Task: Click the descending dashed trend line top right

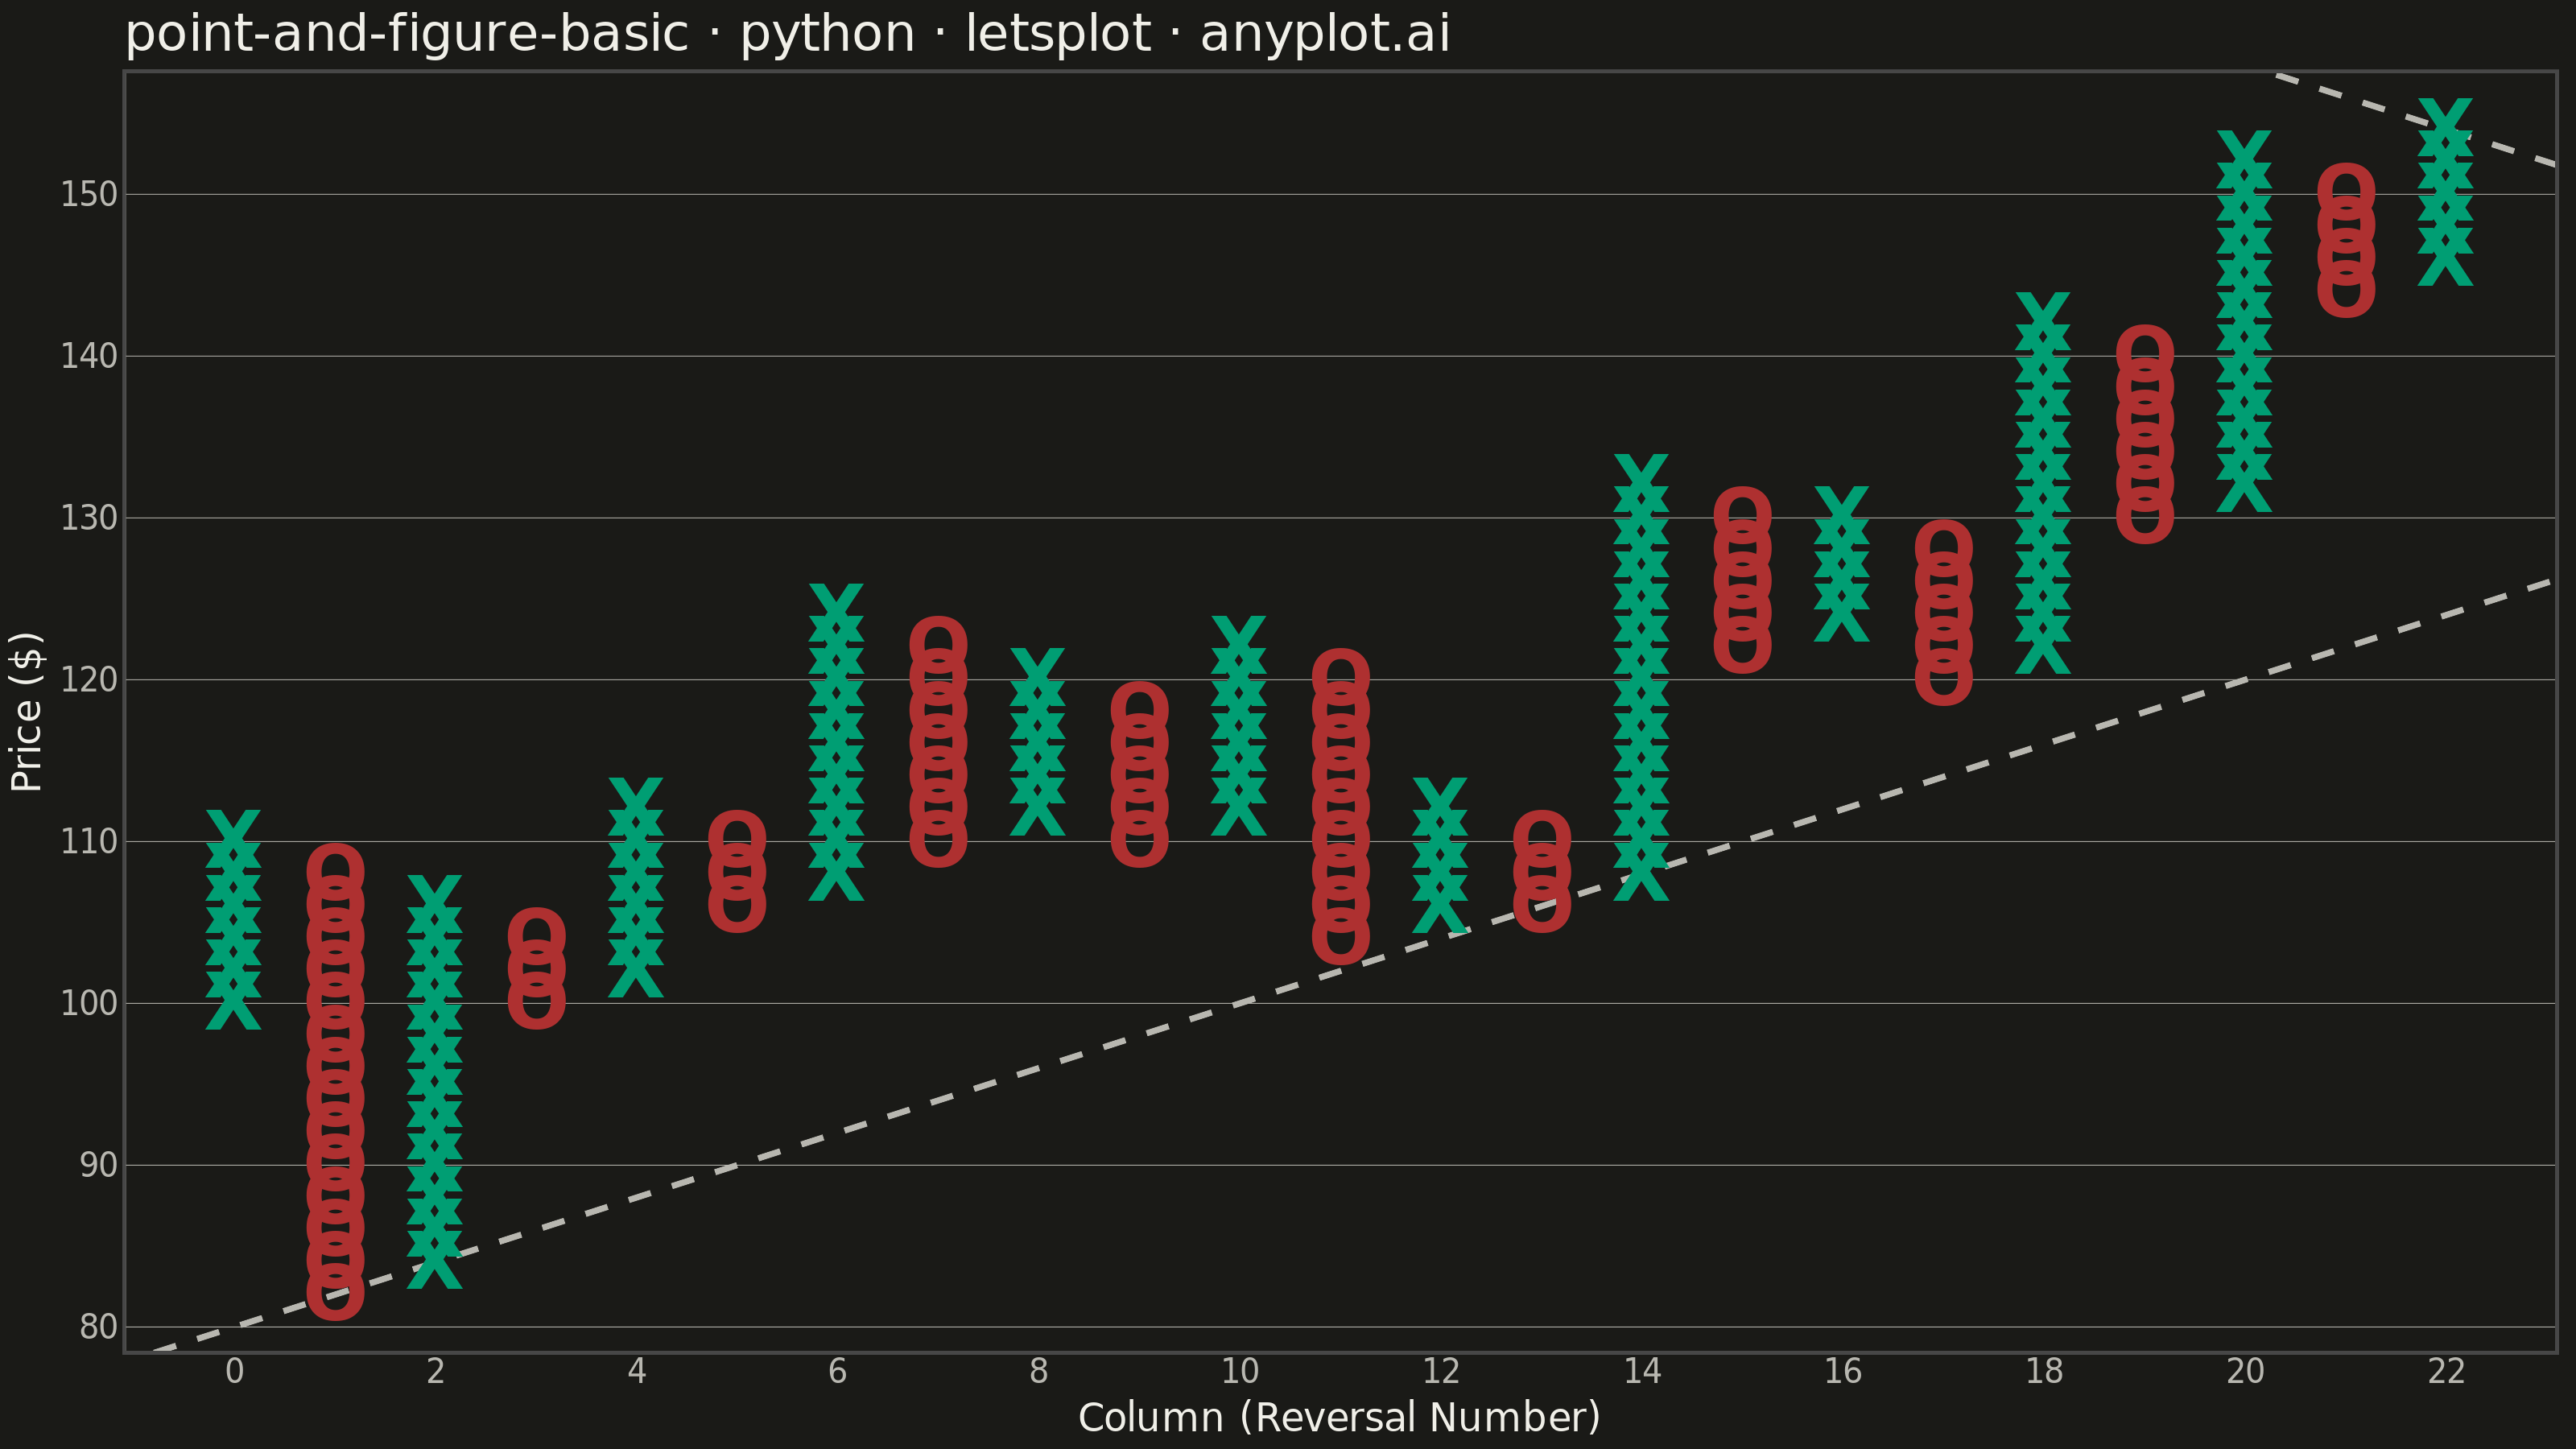Action: (x=2416, y=119)
